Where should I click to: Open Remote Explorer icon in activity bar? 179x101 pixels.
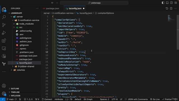point(4,49)
